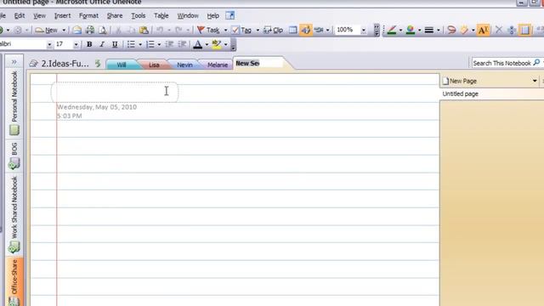Open the BOG notebook in navigation bar
The image size is (544, 306).
[14, 156]
